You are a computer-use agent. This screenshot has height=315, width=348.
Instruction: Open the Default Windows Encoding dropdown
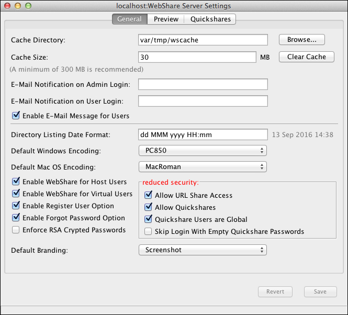pyautogui.click(x=203, y=151)
